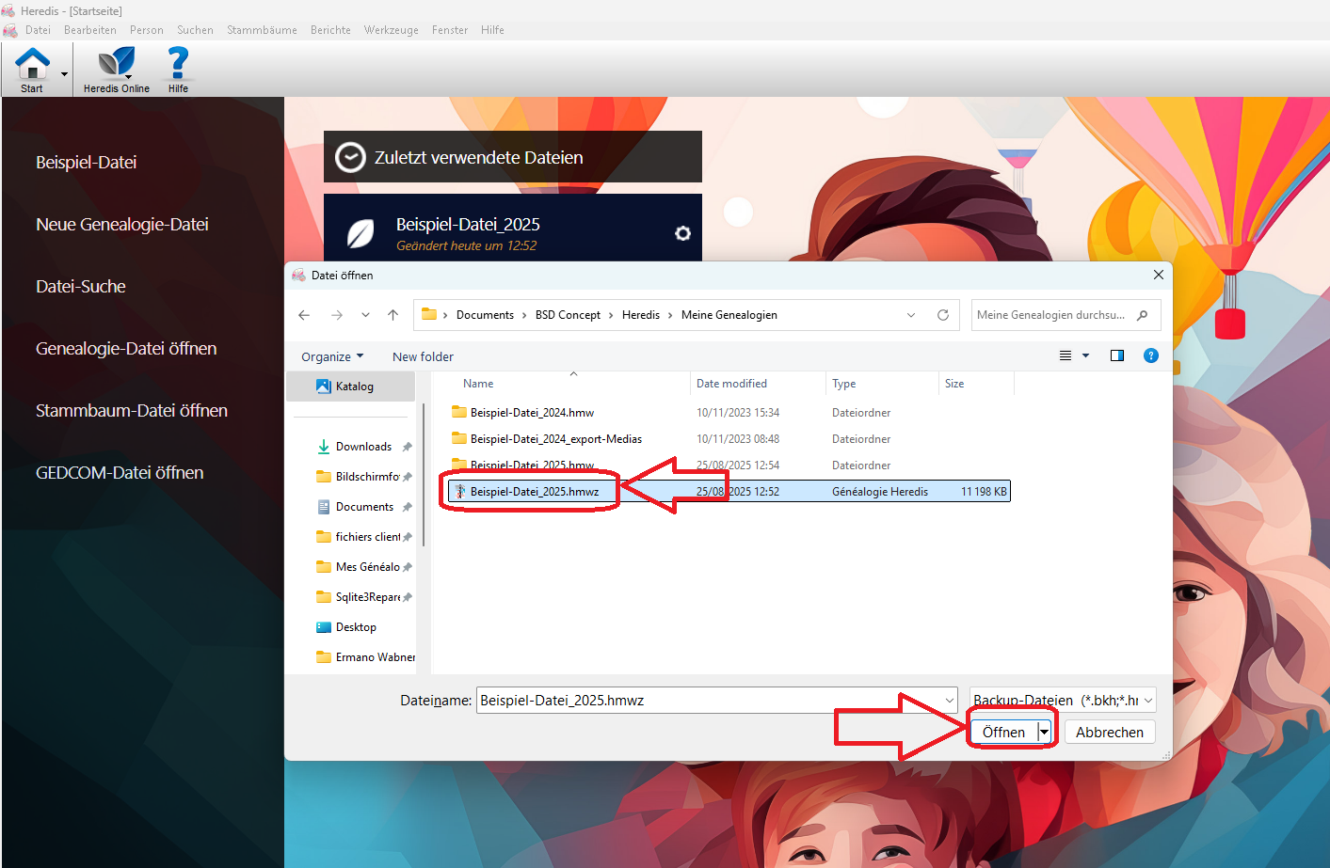Click the blue dialog help icon

point(1150,355)
